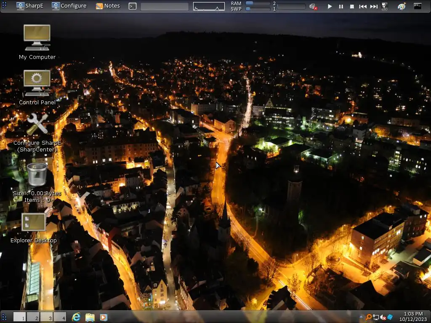This screenshot has width=431, height=323.
Task: Click the Recycle Bin desktop icon
Action: pyautogui.click(x=37, y=174)
